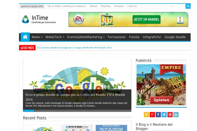Open the RSS feed icon

(x=146, y=115)
